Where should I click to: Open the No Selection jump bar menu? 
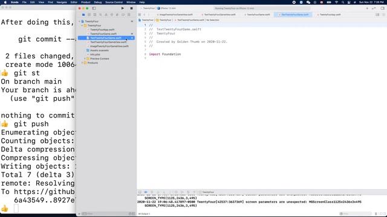point(212,20)
